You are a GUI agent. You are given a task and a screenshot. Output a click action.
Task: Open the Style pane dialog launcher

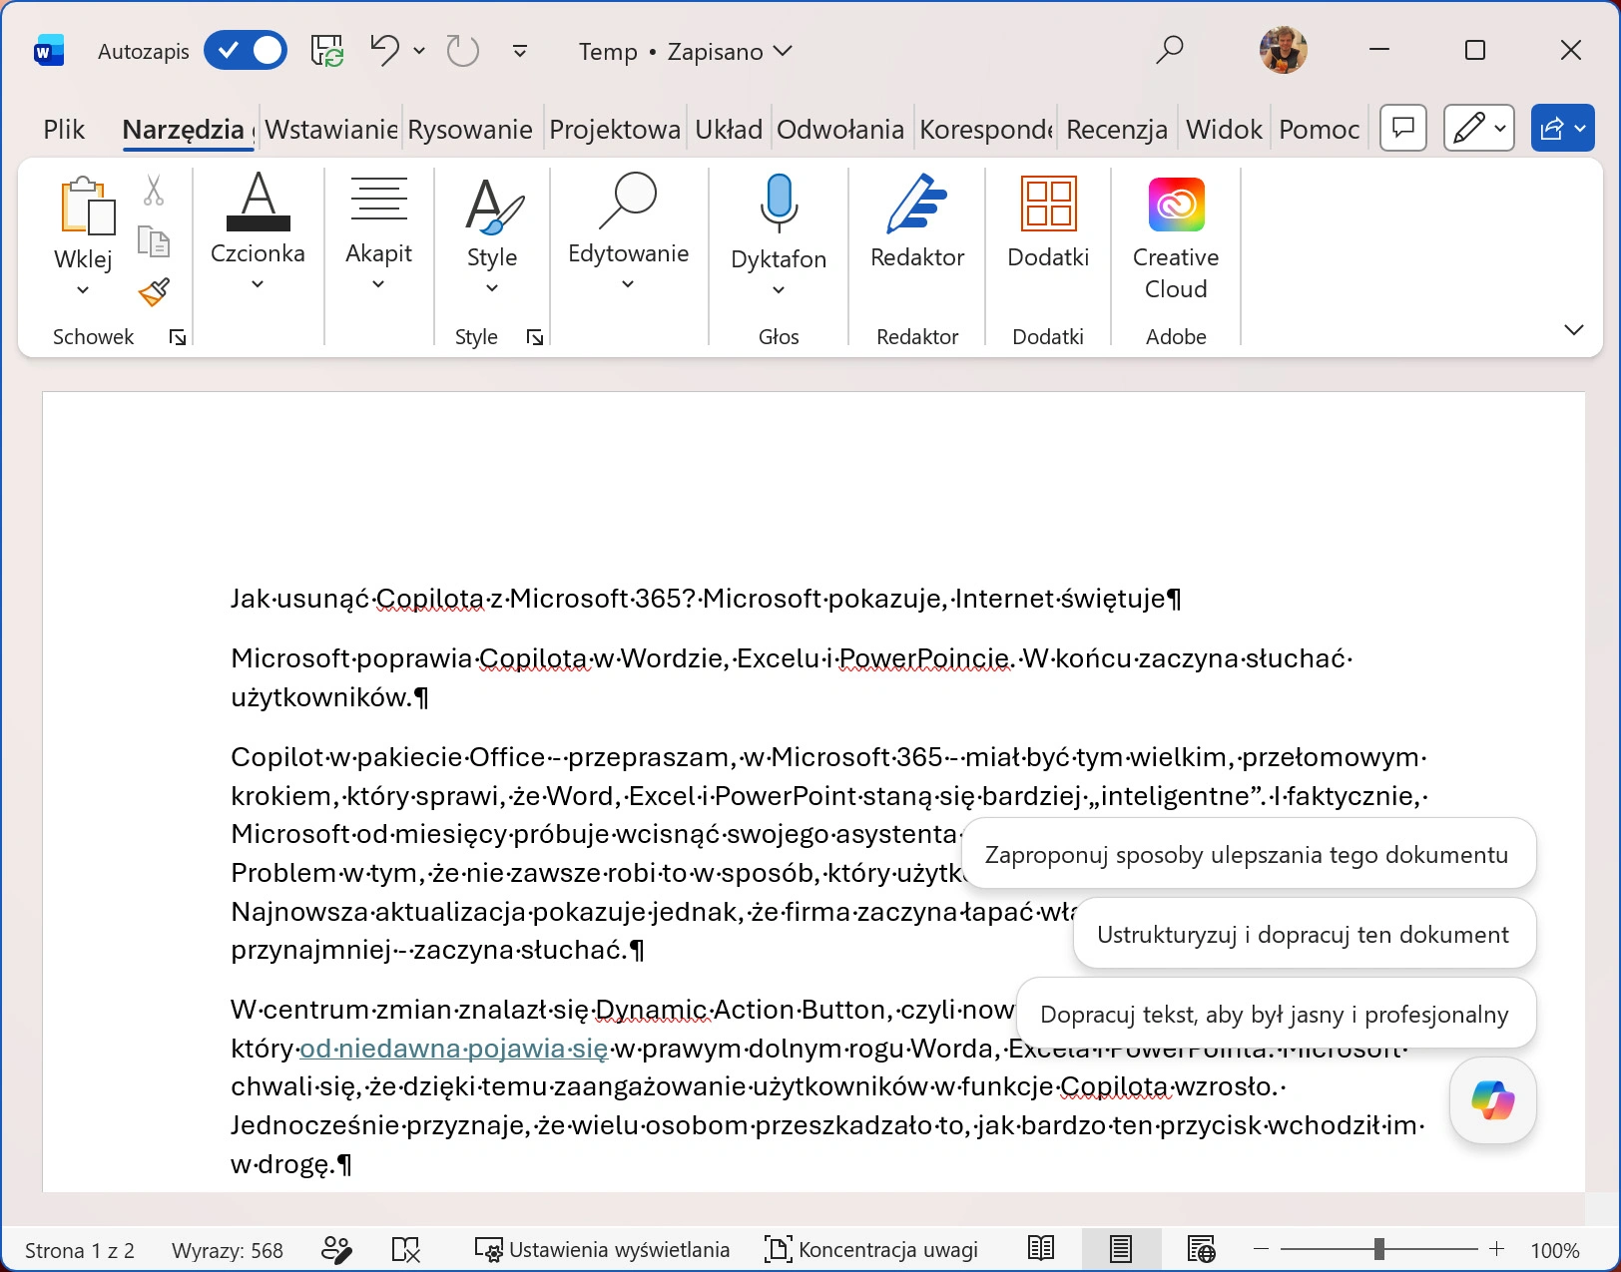coord(535,338)
